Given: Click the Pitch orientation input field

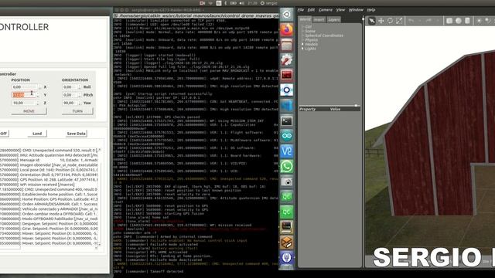Looking at the screenshot, I should (70, 95).
